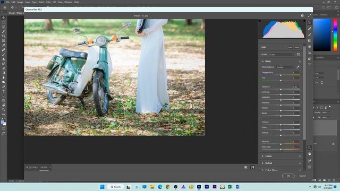Select Photoshop's Brush tool
This screenshot has width=340, height=191.
tap(4, 55)
